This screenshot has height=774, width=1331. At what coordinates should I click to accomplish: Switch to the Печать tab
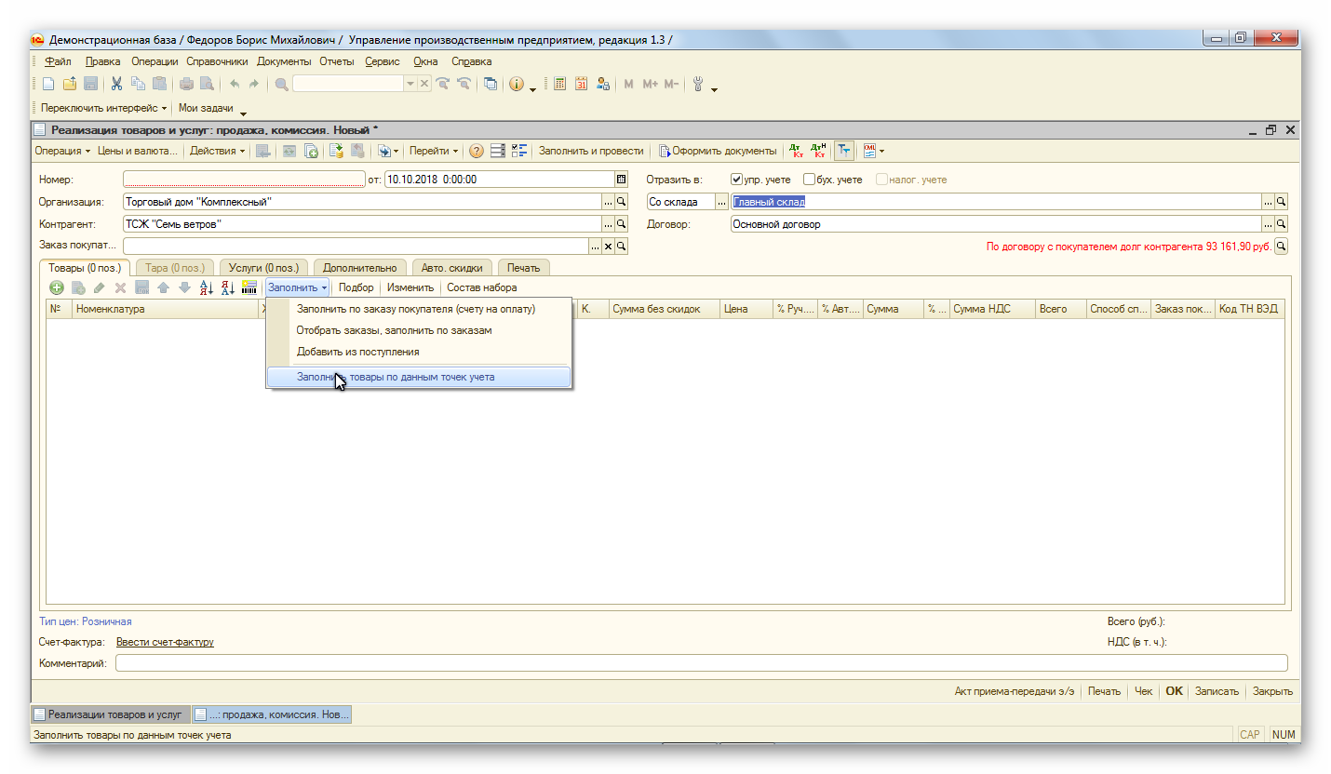coord(523,268)
